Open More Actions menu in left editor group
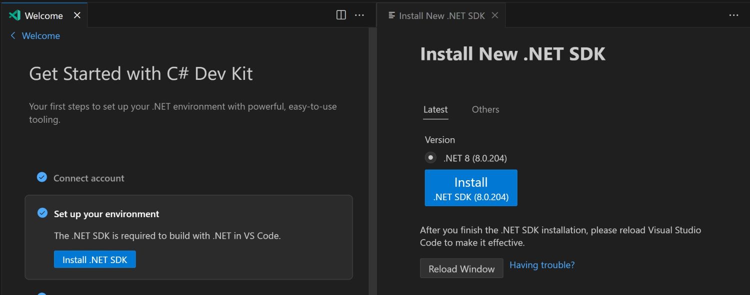The height and width of the screenshot is (295, 750). point(359,15)
